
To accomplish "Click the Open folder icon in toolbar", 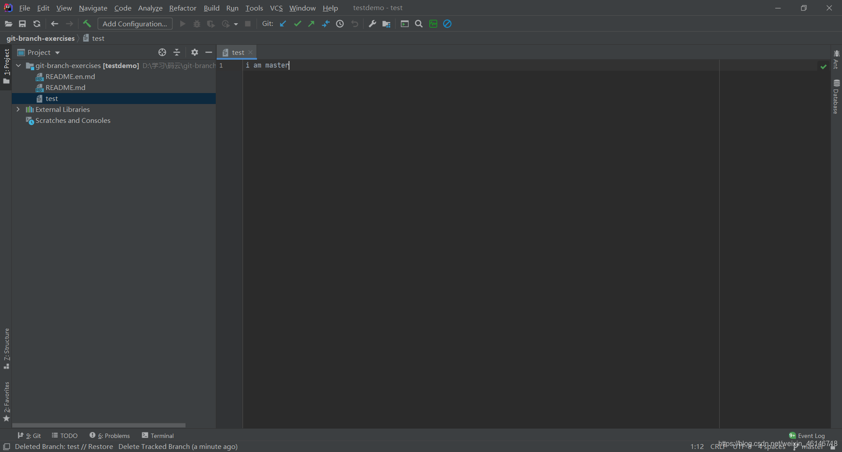I will (x=8, y=24).
